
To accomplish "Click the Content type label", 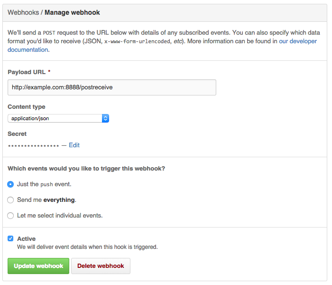I will point(27,107).
